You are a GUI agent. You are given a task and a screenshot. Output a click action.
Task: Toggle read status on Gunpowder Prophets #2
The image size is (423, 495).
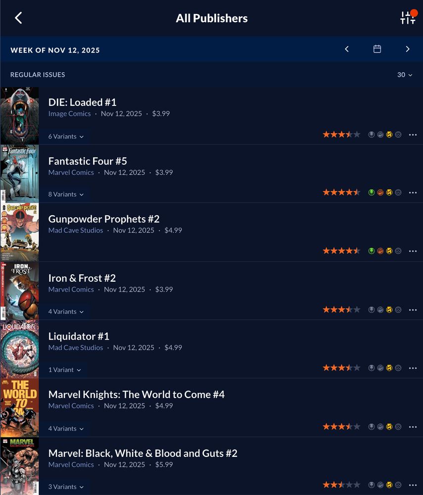[389, 251]
